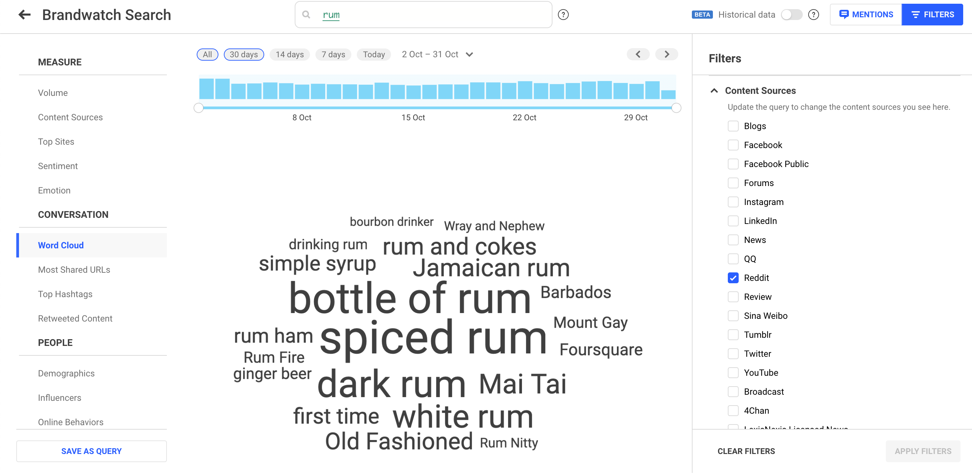Check the QQ checkbox

(x=733, y=259)
